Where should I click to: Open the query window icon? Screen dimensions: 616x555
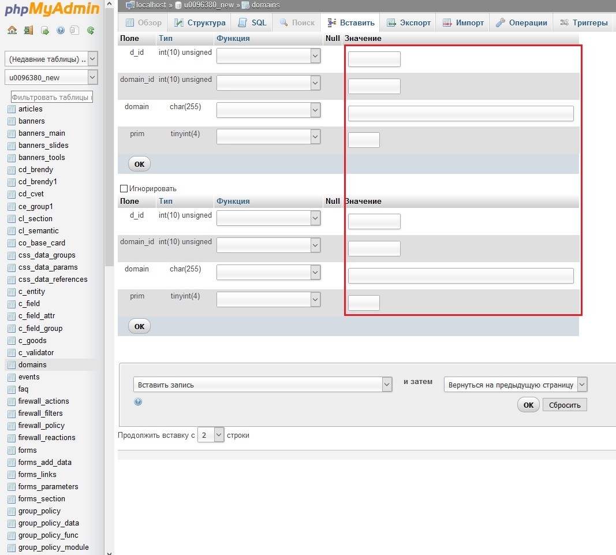[x=44, y=31]
